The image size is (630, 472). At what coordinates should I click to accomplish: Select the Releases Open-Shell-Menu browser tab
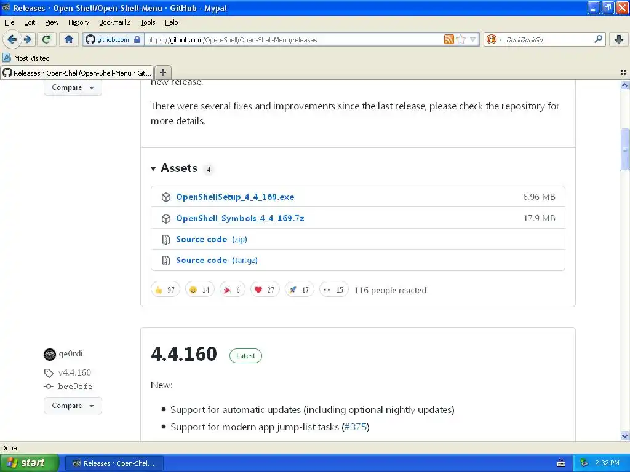coord(77,73)
